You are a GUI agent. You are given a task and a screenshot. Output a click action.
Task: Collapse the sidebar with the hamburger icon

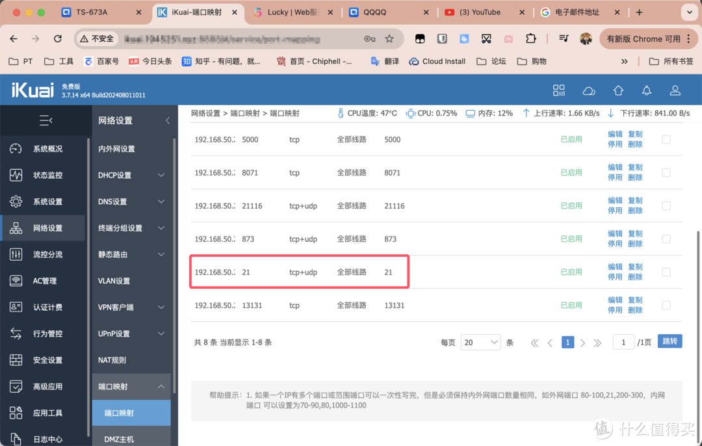coord(45,120)
